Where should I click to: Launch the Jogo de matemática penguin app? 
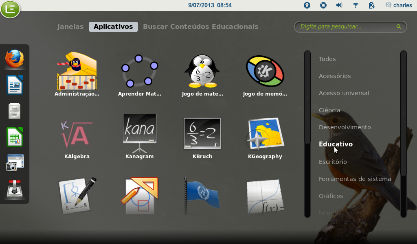[202, 71]
